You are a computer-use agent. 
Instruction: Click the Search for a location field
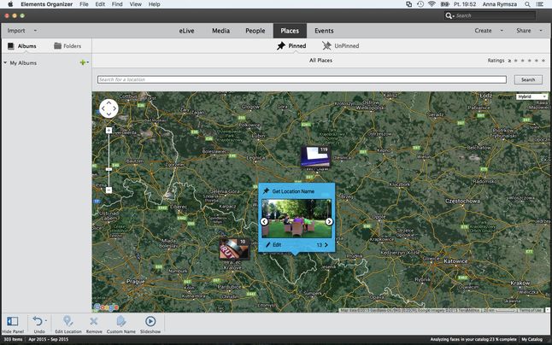click(x=302, y=79)
